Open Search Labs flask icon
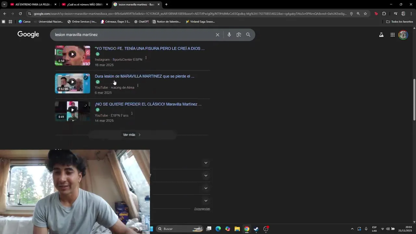 click(381, 35)
